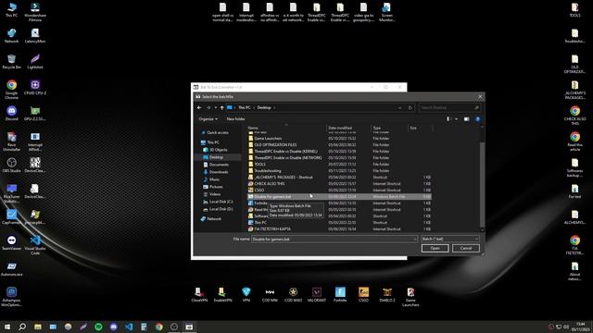Open taskbar search icon

coord(22,327)
